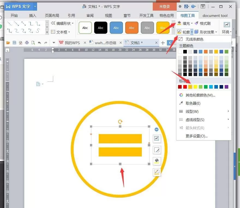Viewport: 240px width, 208px height.
Task: Click the 编辑形状 edit shape button
Action: tap(62, 23)
